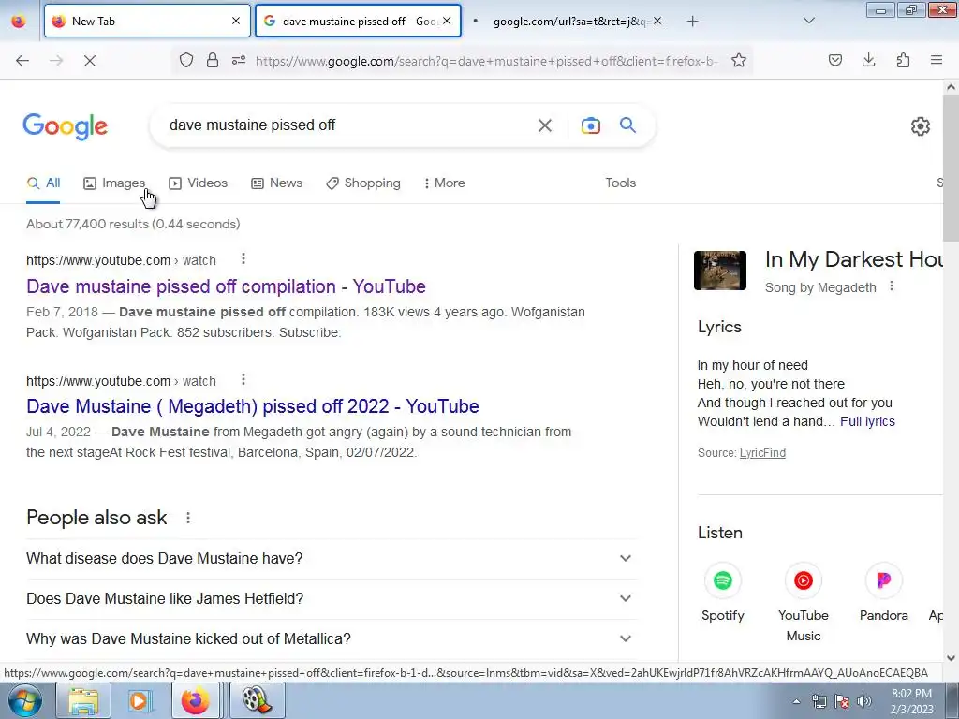Image resolution: width=959 pixels, height=719 pixels.
Task: Click the film reel taskbar icon
Action: coord(257,700)
